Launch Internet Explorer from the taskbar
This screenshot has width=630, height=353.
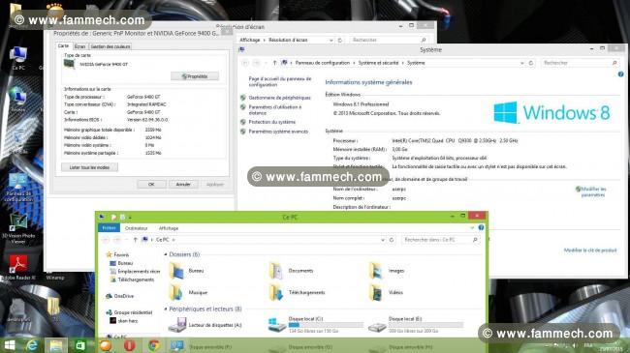pyautogui.click(x=32, y=345)
